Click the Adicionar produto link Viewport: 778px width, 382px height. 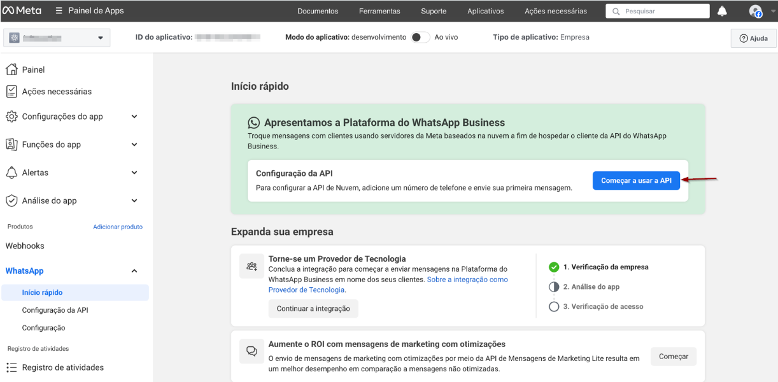[118, 227]
